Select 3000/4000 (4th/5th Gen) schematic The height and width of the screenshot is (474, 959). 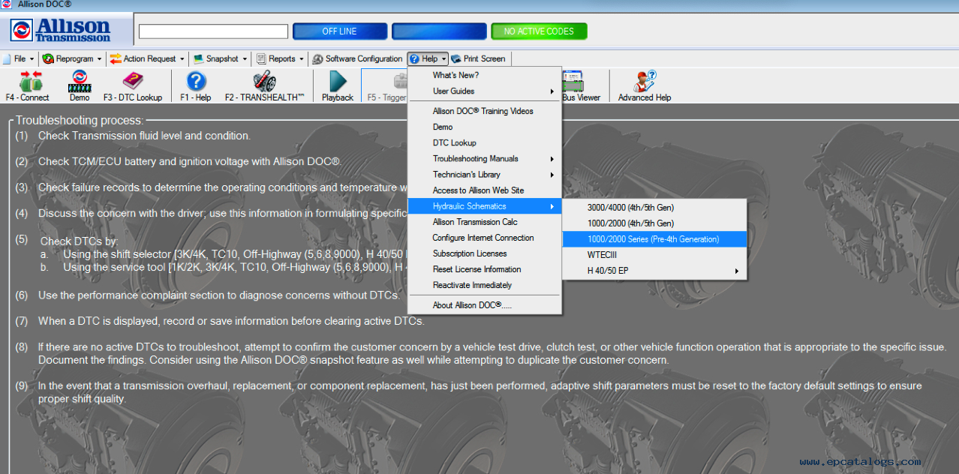point(654,208)
